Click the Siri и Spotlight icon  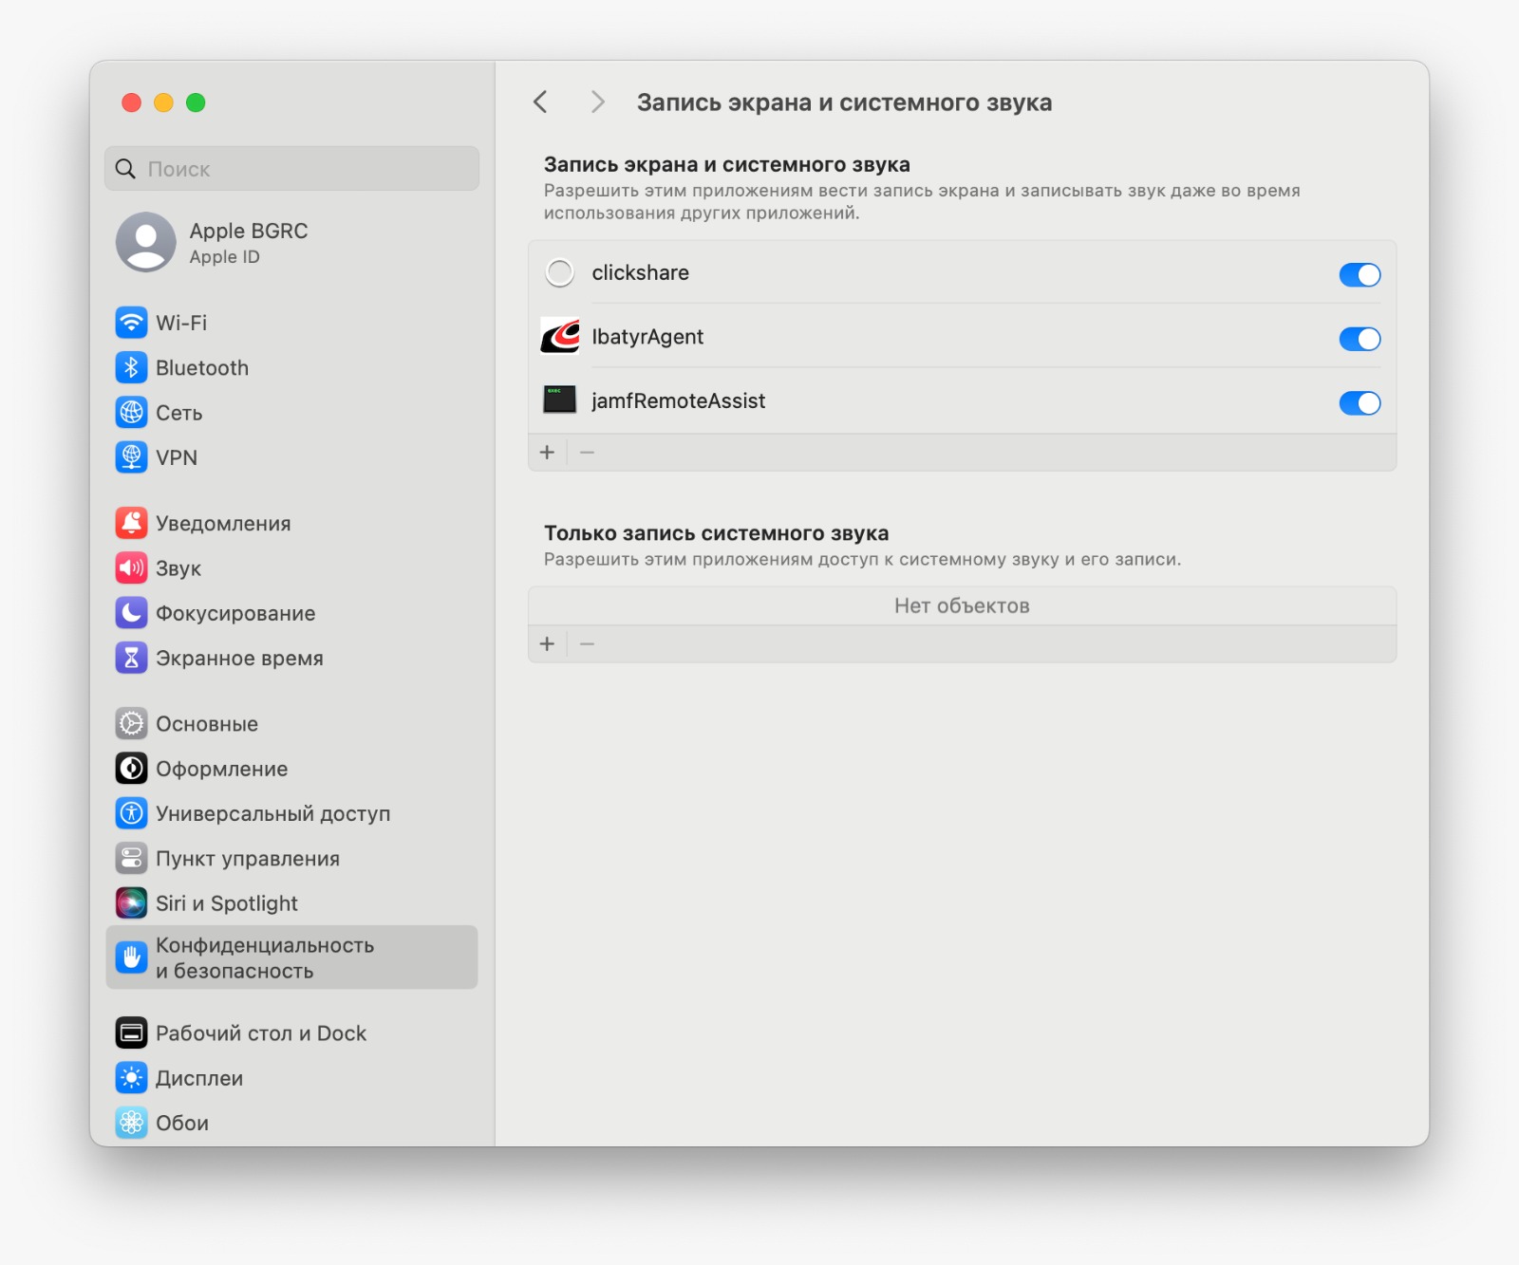tap(131, 903)
